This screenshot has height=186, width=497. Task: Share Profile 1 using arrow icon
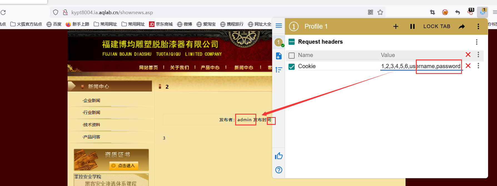(x=462, y=26)
